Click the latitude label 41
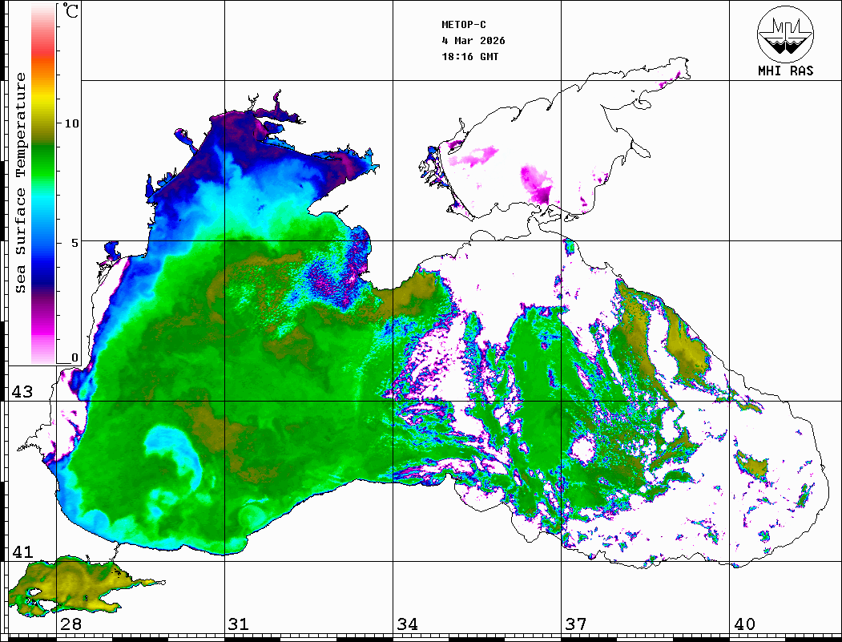Screen dimensions: 842x642 (x=22, y=552)
